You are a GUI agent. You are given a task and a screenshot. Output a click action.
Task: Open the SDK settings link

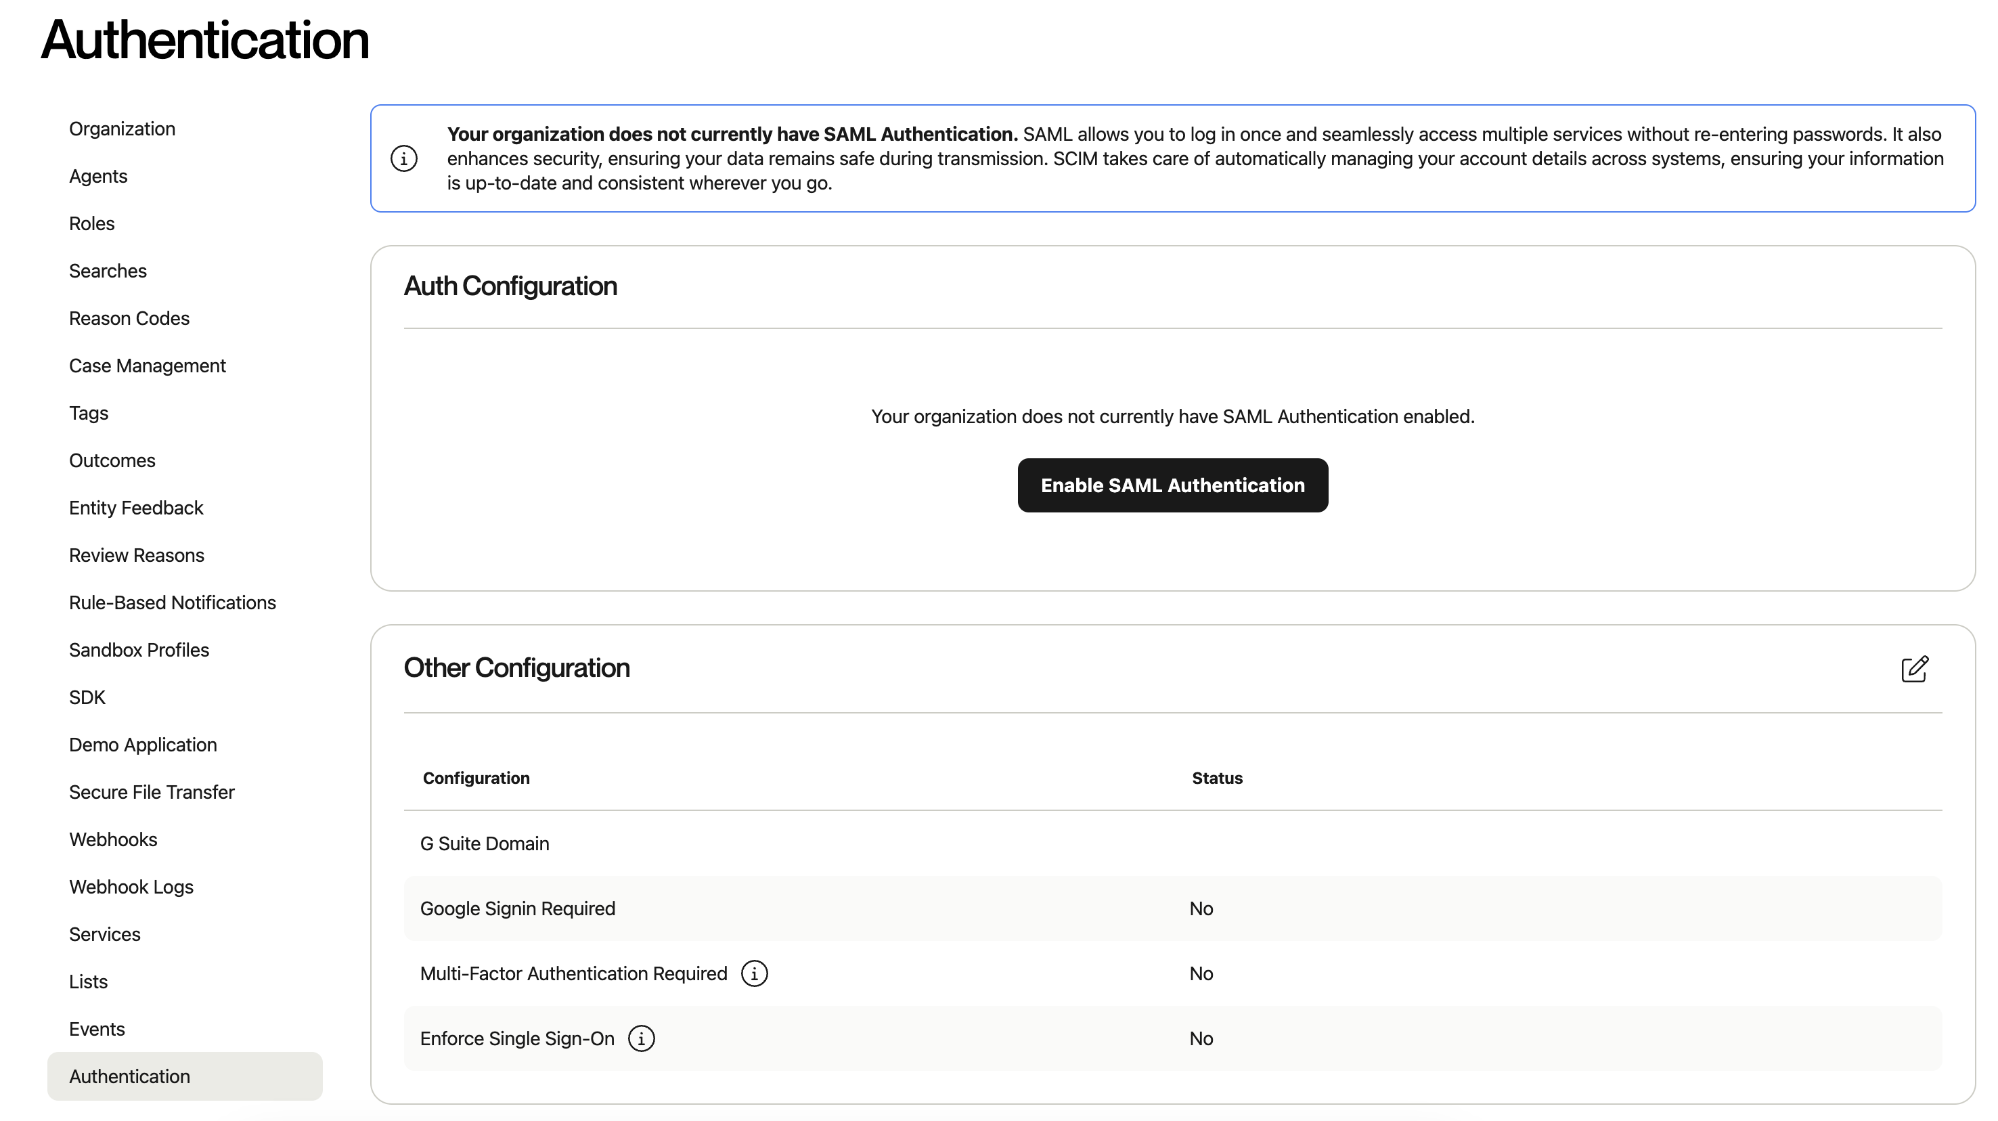[x=87, y=697]
